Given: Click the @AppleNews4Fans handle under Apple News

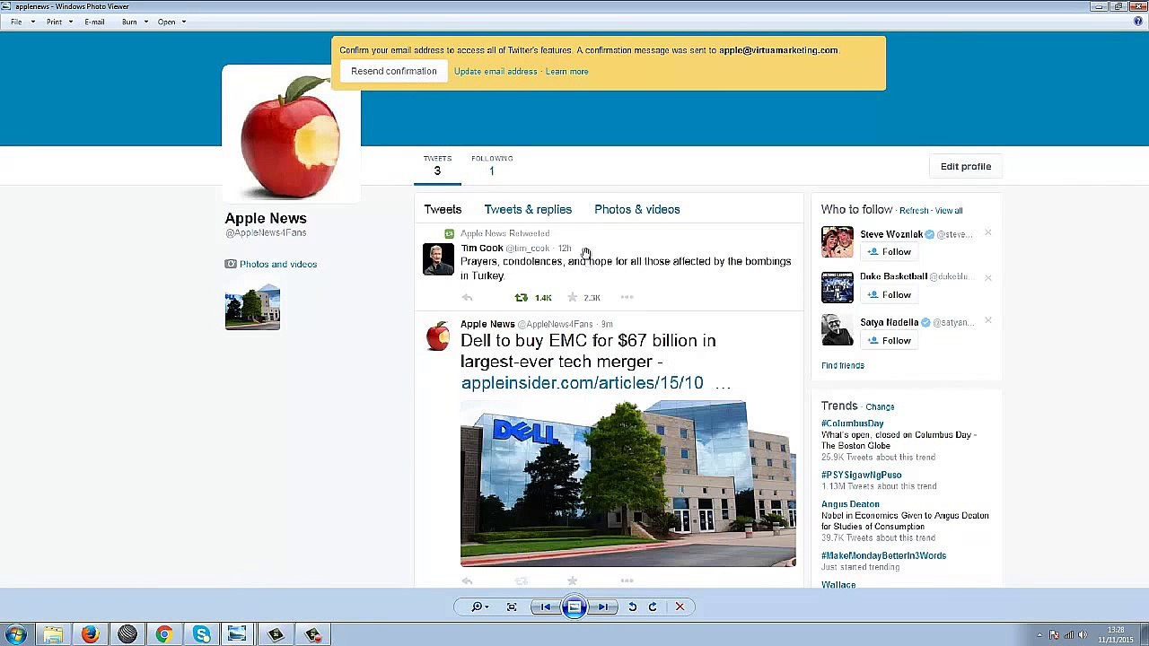Looking at the screenshot, I should [x=266, y=233].
